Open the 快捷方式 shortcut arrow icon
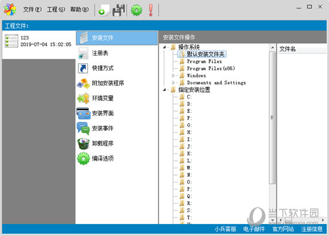Screen dimensions: 329x236 click(83, 68)
